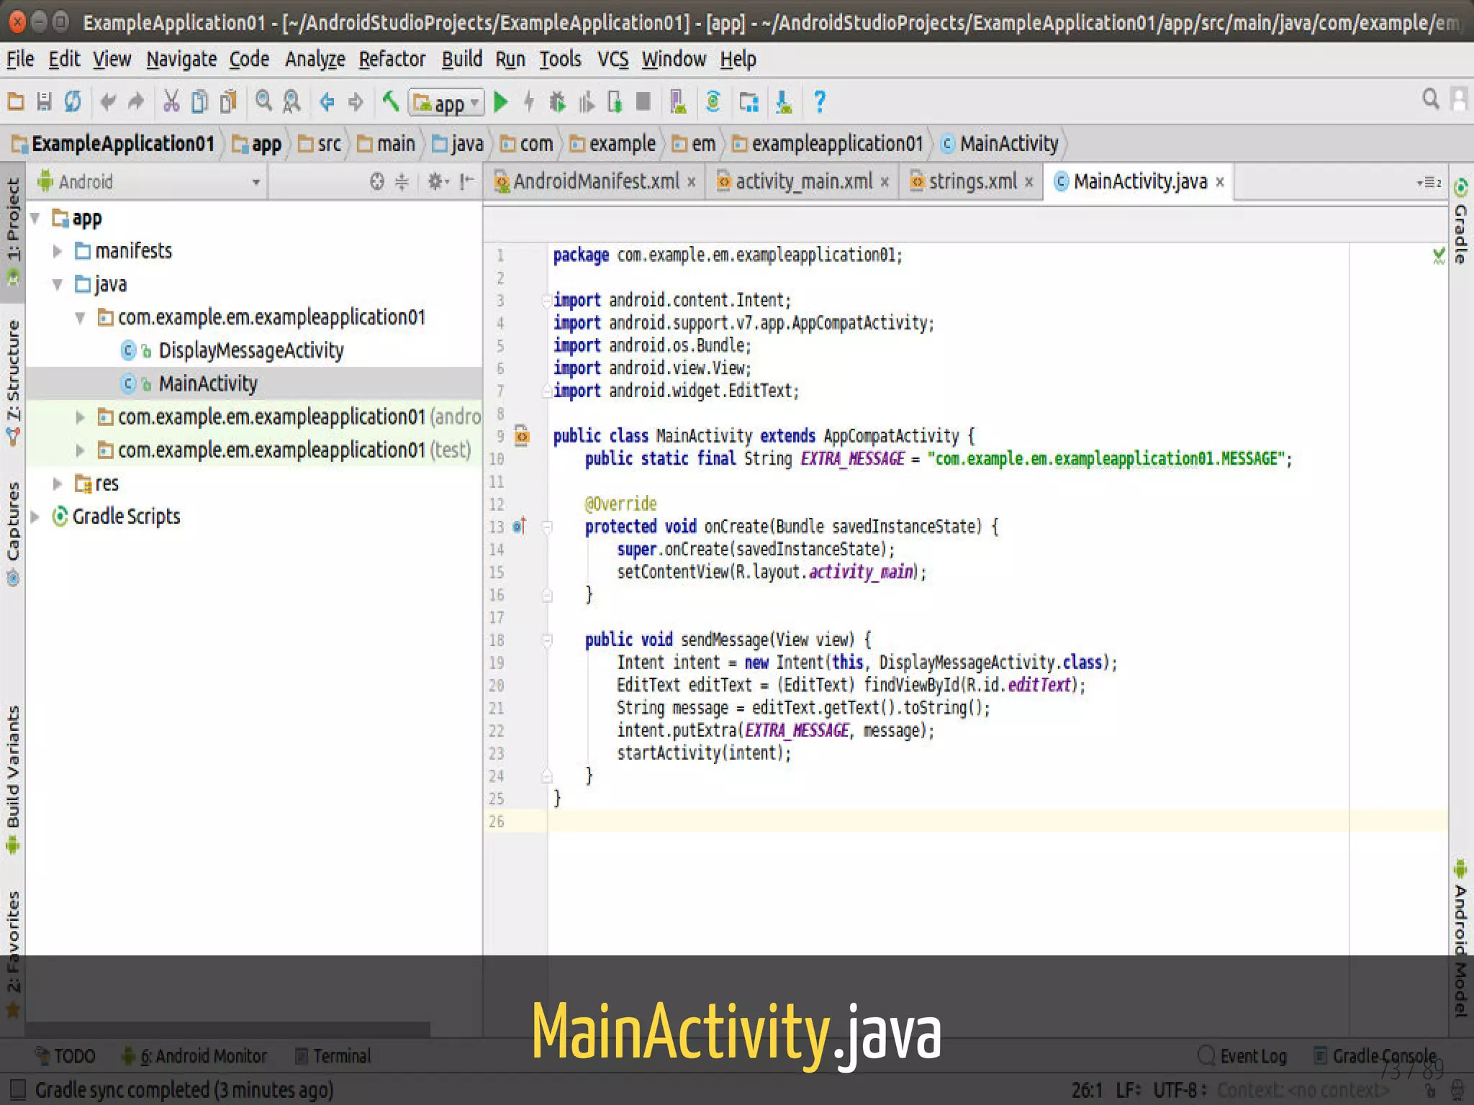Collapse sendMessage method fold marker

tap(547, 640)
